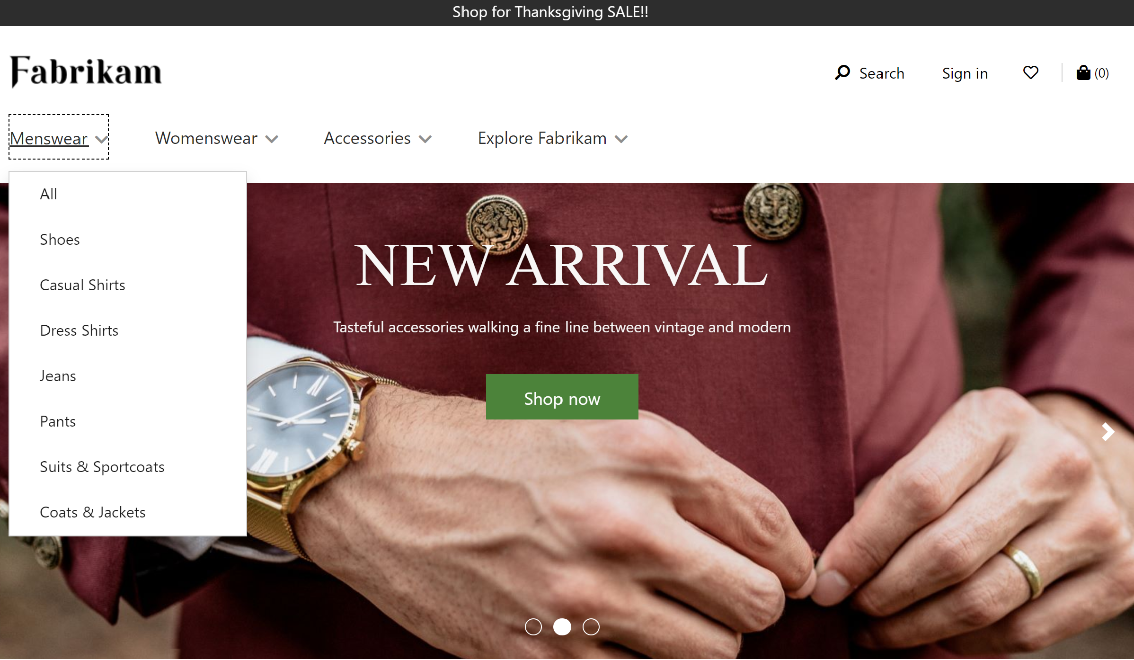This screenshot has width=1134, height=660.
Task: Click Sign in to access account
Action: [x=965, y=72]
